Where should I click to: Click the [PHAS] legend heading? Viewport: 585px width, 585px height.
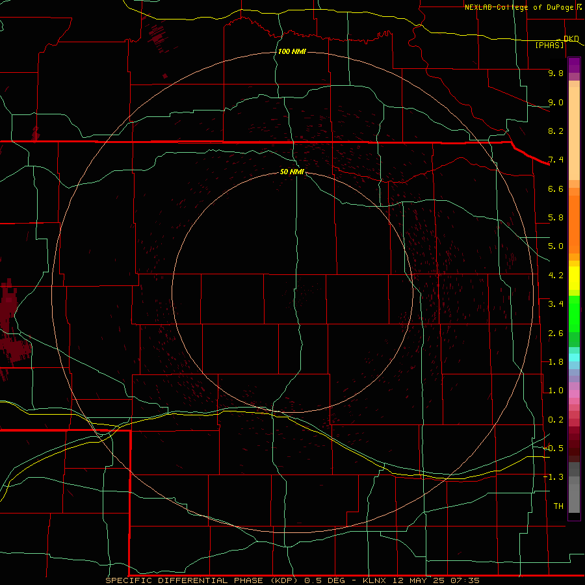549,45
